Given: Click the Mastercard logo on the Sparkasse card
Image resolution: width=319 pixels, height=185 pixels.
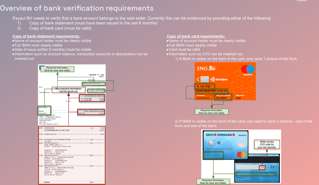Looking at the screenshot, I should tap(242, 155).
